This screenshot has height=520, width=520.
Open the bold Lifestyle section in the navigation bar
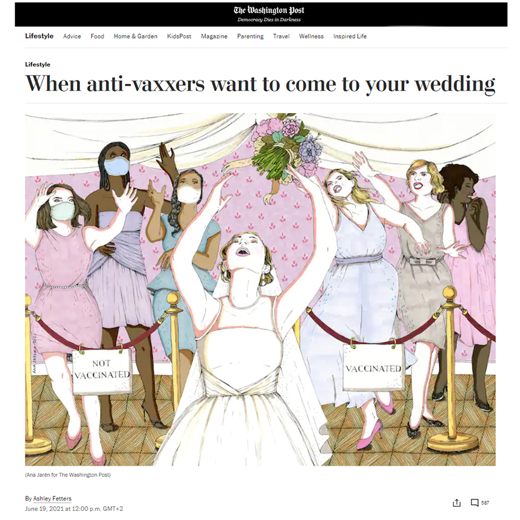(x=39, y=36)
